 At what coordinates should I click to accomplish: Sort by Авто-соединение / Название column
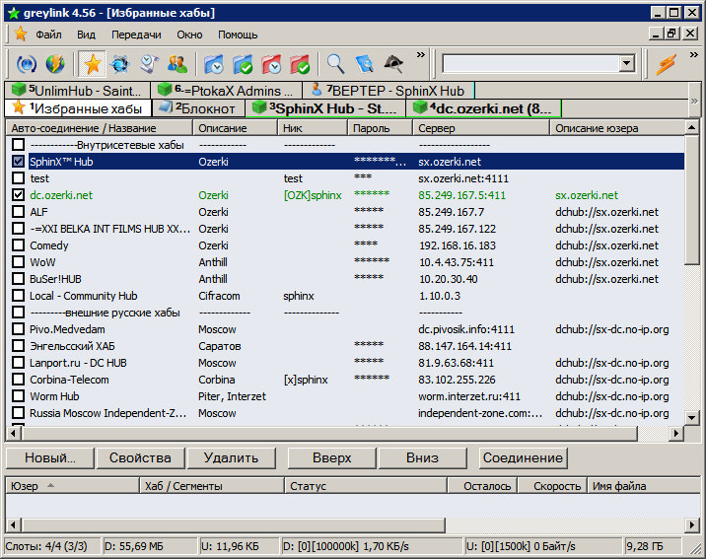(x=99, y=128)
